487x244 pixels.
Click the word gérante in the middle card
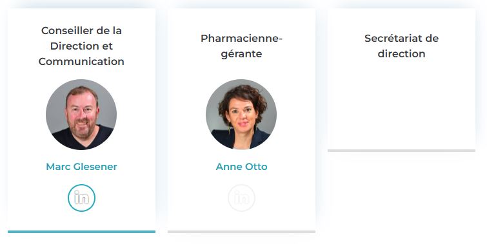click(x=241, y=54)
